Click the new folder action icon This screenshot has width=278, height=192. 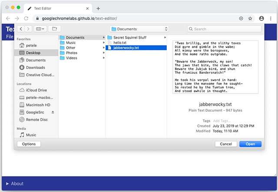[x=54, y=29]
